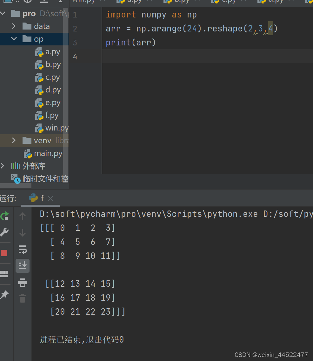Viewport: 313px width, 361px height.
Task: Open d.py in the project tree
Action: click(x=48, y=90)
